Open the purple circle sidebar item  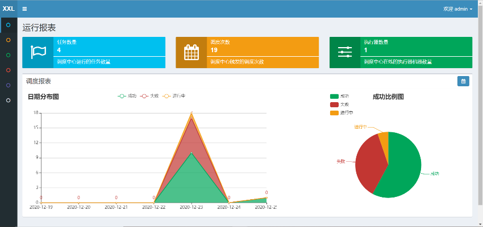[8, 85]
